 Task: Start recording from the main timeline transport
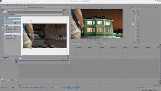[20, 88]
